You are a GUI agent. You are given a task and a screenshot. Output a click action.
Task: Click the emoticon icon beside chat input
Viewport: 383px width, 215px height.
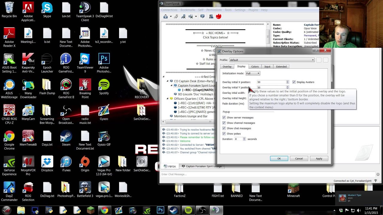tap(378, 174)
